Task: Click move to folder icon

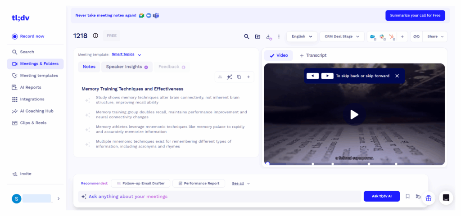Action: [x=258, y=36]
